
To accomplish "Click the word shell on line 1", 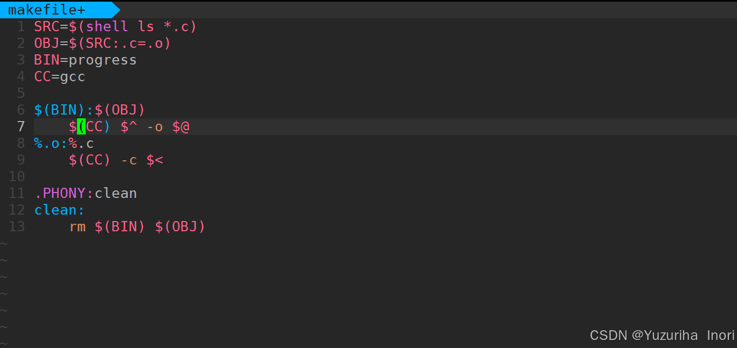I will click(107, 26).
